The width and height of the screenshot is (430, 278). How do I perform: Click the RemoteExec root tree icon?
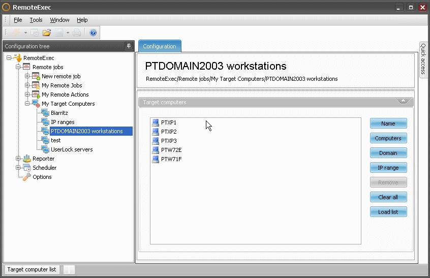coord(18,57)
